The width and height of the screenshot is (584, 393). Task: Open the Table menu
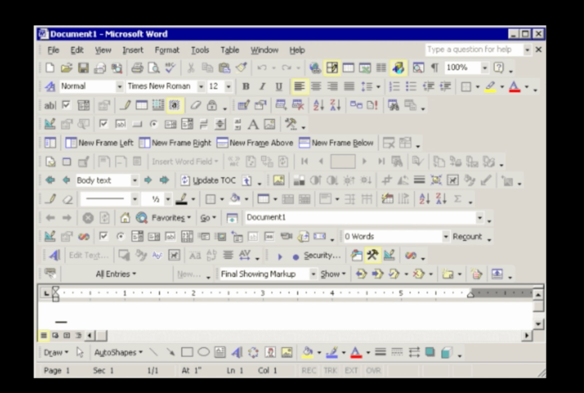[229, 50]
